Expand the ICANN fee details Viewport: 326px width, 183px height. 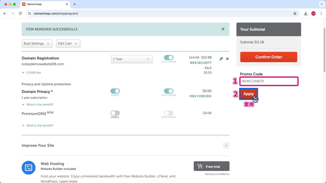point(31,72)
